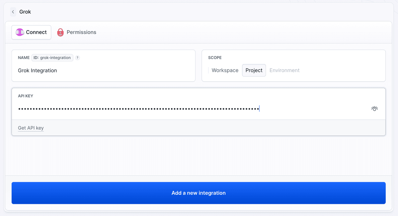The height and width of the screenshot is (216, 398).
Task: Open the Connect tab
Action: [x=31, y=32]
